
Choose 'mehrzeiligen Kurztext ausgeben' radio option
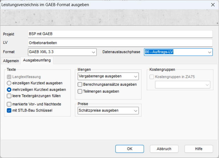(x=9, y=90)
